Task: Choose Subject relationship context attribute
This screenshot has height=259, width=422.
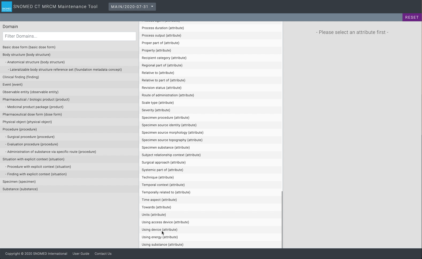Action: [210, 155]
